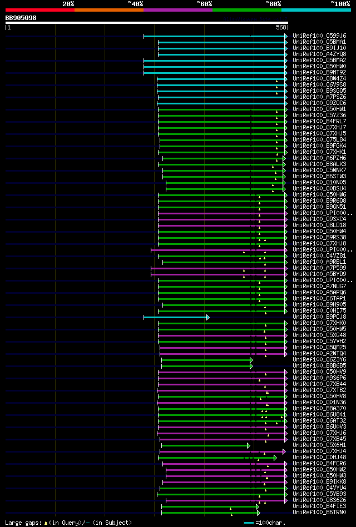Open hit UniRef100_Q599J6
Image resolution: width=356 pixels, height=527 pixels.
click(x=320, y=36)
